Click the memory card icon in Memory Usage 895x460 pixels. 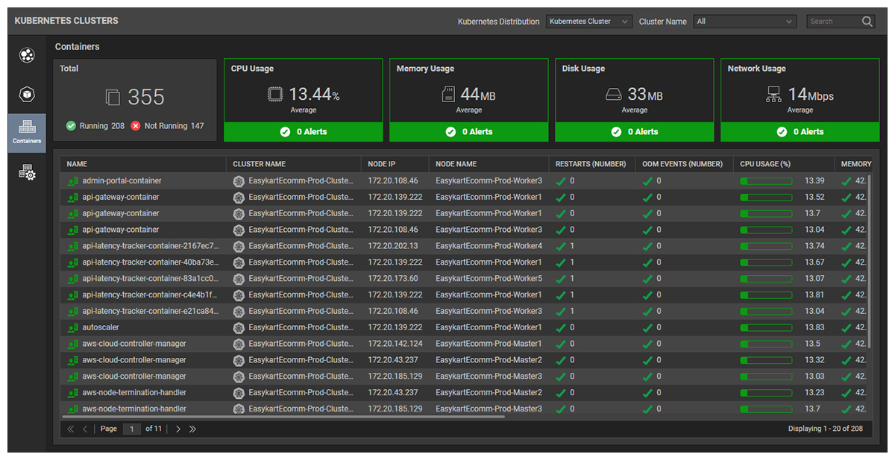pos(448,95)
